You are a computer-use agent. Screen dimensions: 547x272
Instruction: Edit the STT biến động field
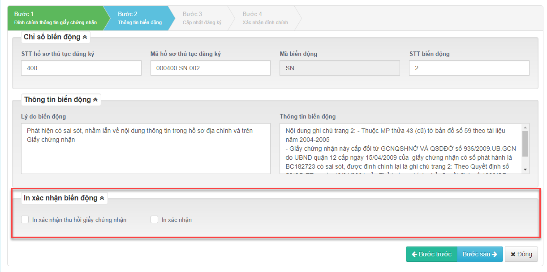pos(469,68)
